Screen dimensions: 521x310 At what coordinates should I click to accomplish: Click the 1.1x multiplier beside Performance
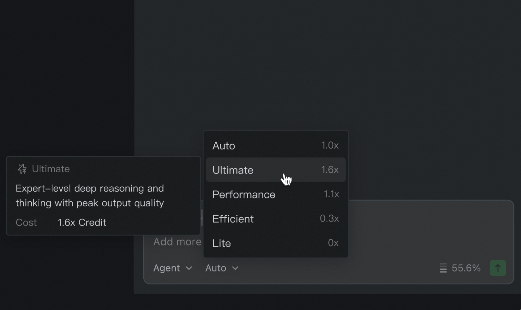tap(331, 194)
